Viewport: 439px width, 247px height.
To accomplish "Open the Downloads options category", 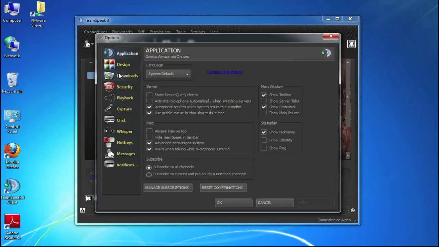I will tap(121, 75).
